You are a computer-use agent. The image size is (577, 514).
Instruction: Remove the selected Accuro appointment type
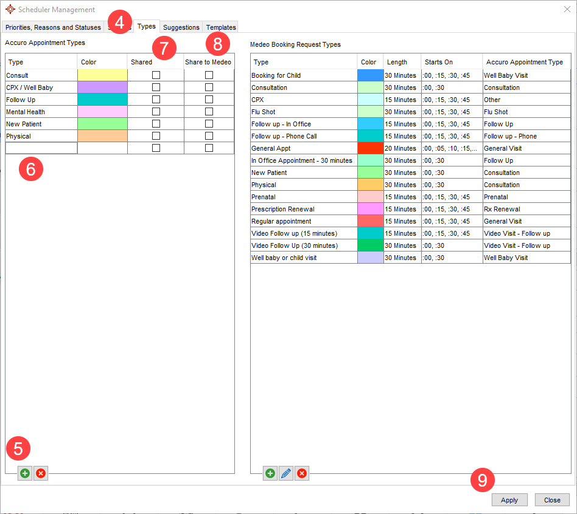coord(41,473)
